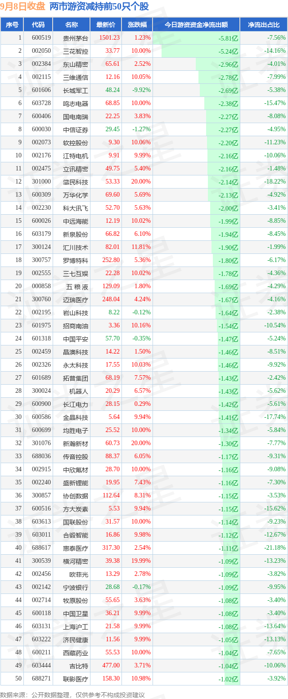Click the 名称 column header
This screenshot has height=699, width=288.
point(71,25)
